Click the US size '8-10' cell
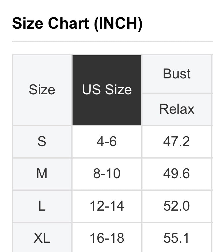 (x=107, y=174)
